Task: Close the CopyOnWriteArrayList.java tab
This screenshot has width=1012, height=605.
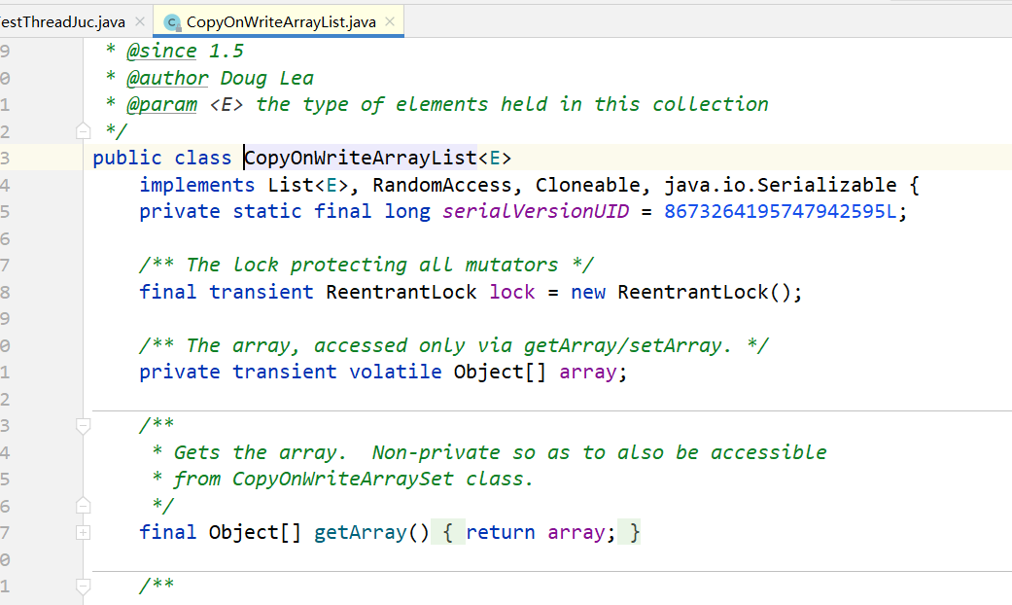Action: click(x=390, y=21)
